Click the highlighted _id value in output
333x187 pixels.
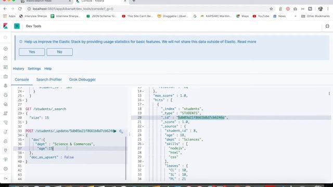[x=201, y=118]
